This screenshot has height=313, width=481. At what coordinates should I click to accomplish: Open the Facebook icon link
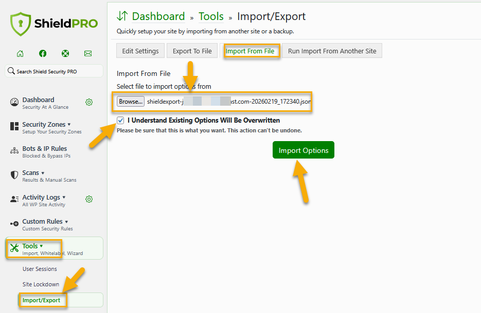[x=43, y=53]
